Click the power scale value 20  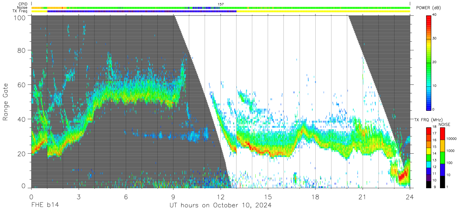434,62
